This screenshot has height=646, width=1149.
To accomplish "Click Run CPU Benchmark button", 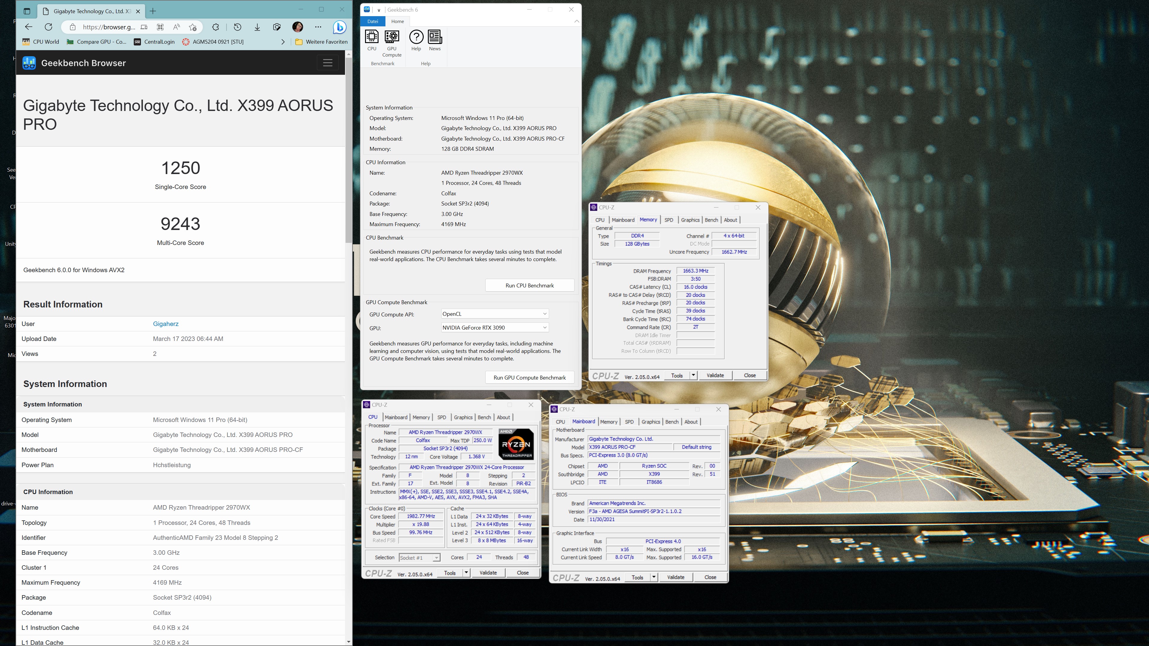I will point(529,285).
